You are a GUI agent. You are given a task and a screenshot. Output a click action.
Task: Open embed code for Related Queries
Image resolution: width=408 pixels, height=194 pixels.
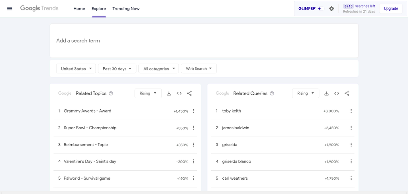point(337,93)
